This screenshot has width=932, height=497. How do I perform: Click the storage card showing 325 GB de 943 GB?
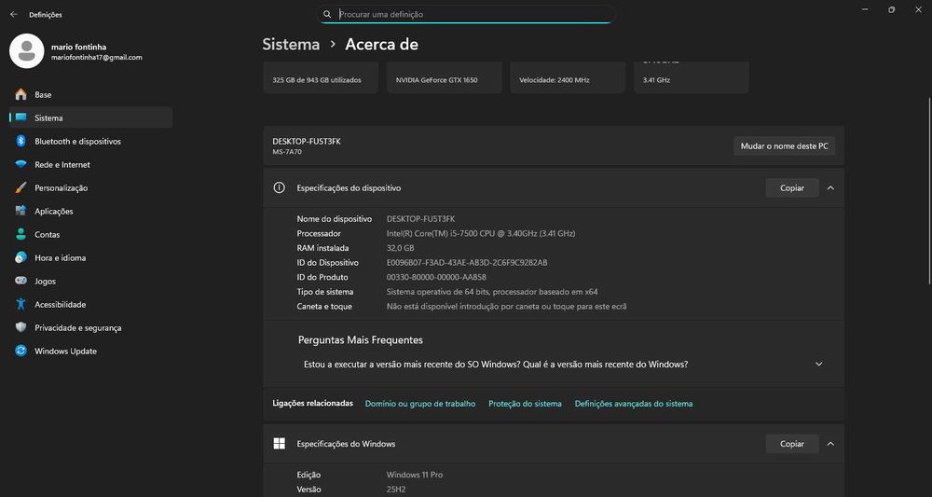[321, 77]
